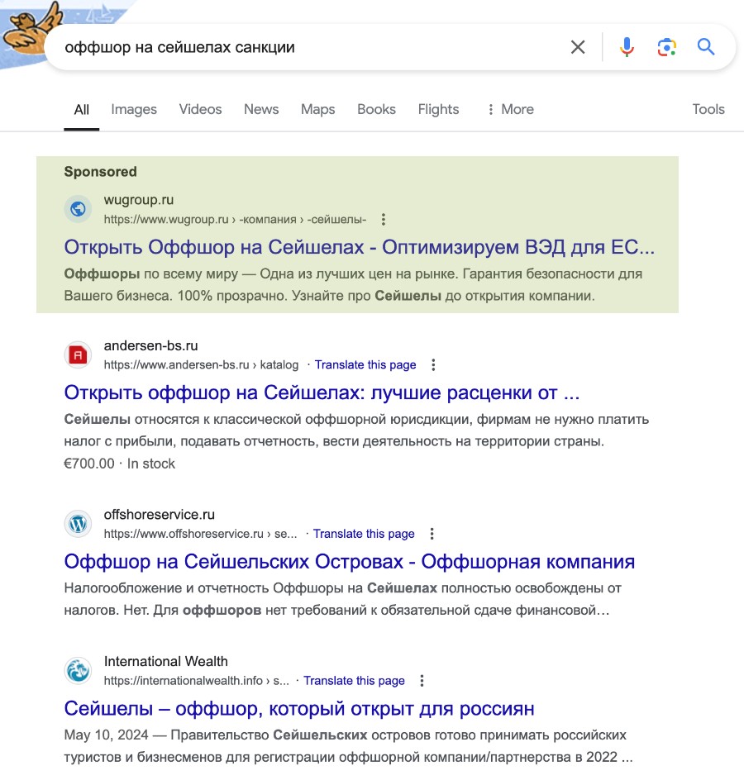Click the microphone icon for voice search
This screenshot has height=780, width=744.
coord(627,47)
